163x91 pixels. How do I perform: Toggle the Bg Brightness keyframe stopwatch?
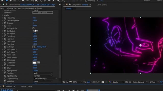[x=5, y=71]
